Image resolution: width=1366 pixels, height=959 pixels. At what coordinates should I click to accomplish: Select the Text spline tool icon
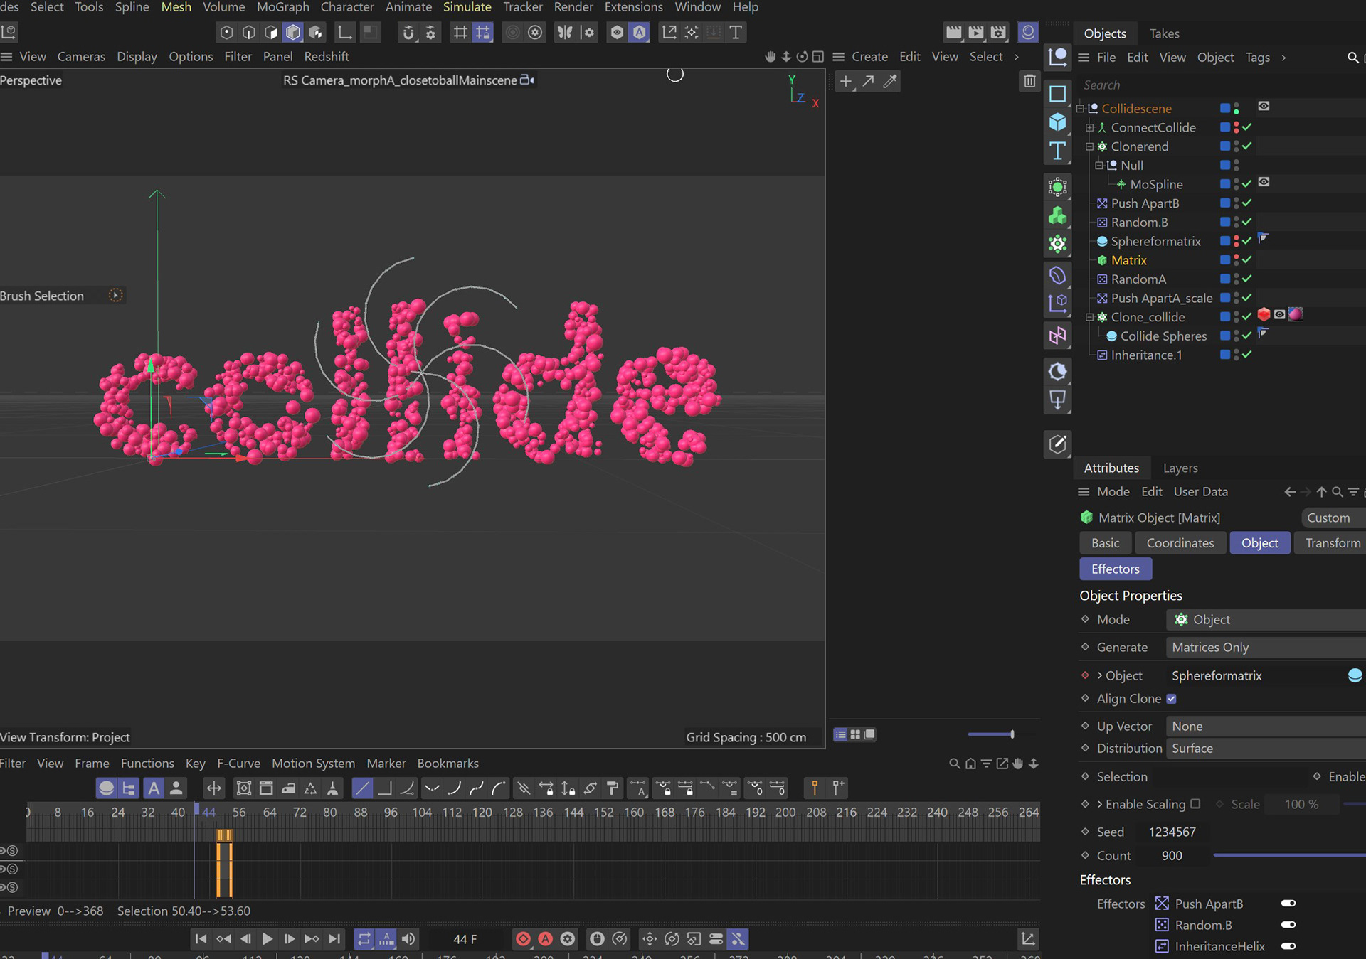(1057, 151)
